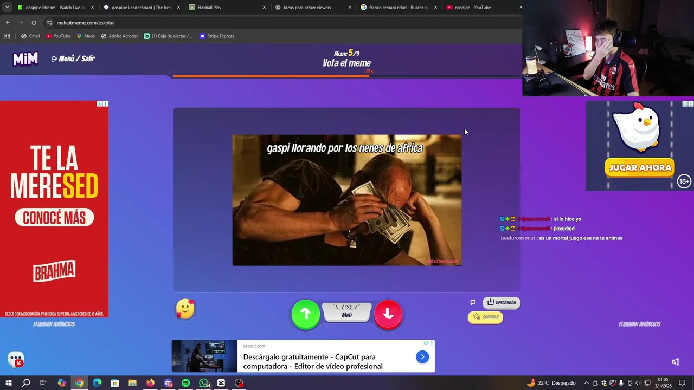Upvote the meme with the green arrow
The width and height of the screenshot is (694, 390).
(x=305, y=314)
